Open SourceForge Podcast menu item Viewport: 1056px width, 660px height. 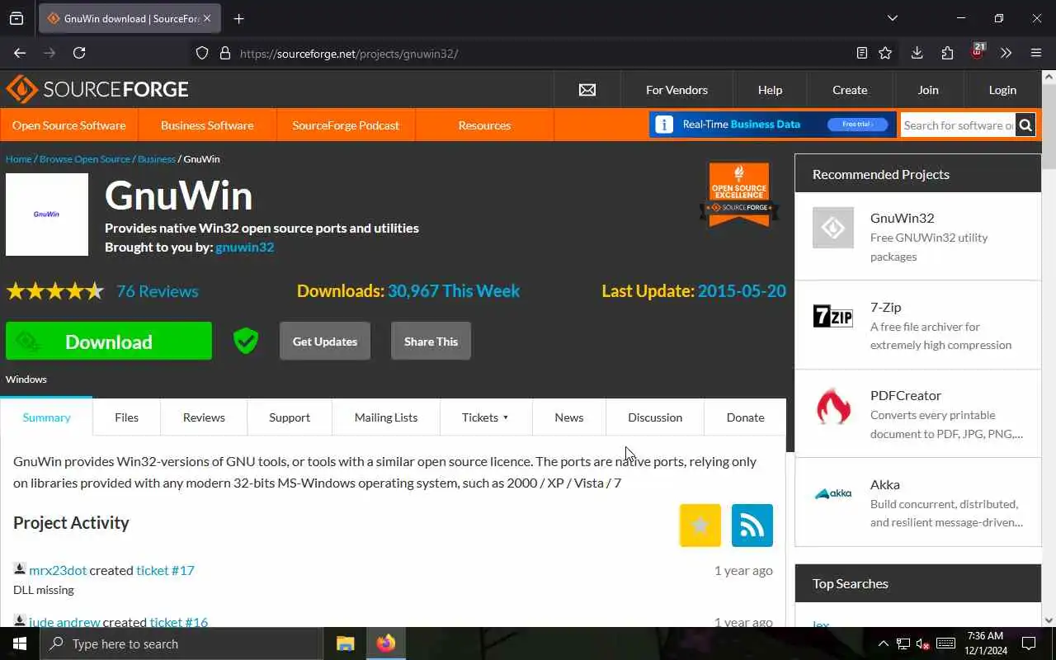pyautogui.click(x=346, y=125)
